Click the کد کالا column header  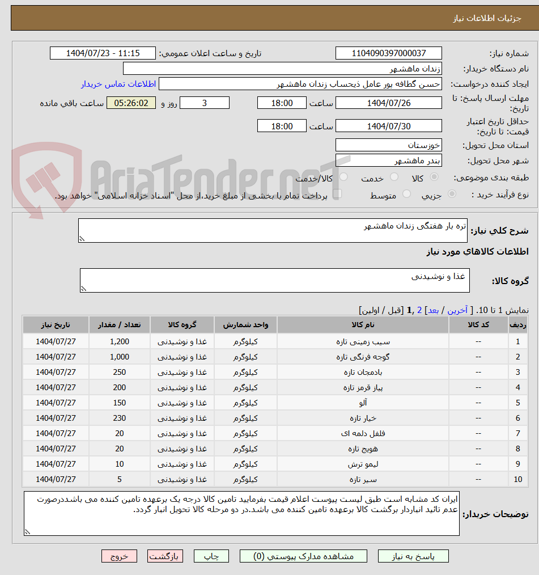478,325
